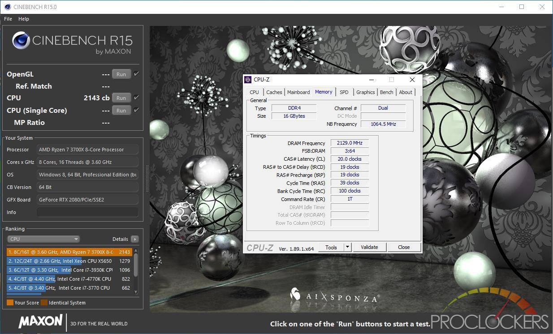Select ranking row Intel Core i7-3930K
The image size is (553, 334).
(x=69, y=270)
